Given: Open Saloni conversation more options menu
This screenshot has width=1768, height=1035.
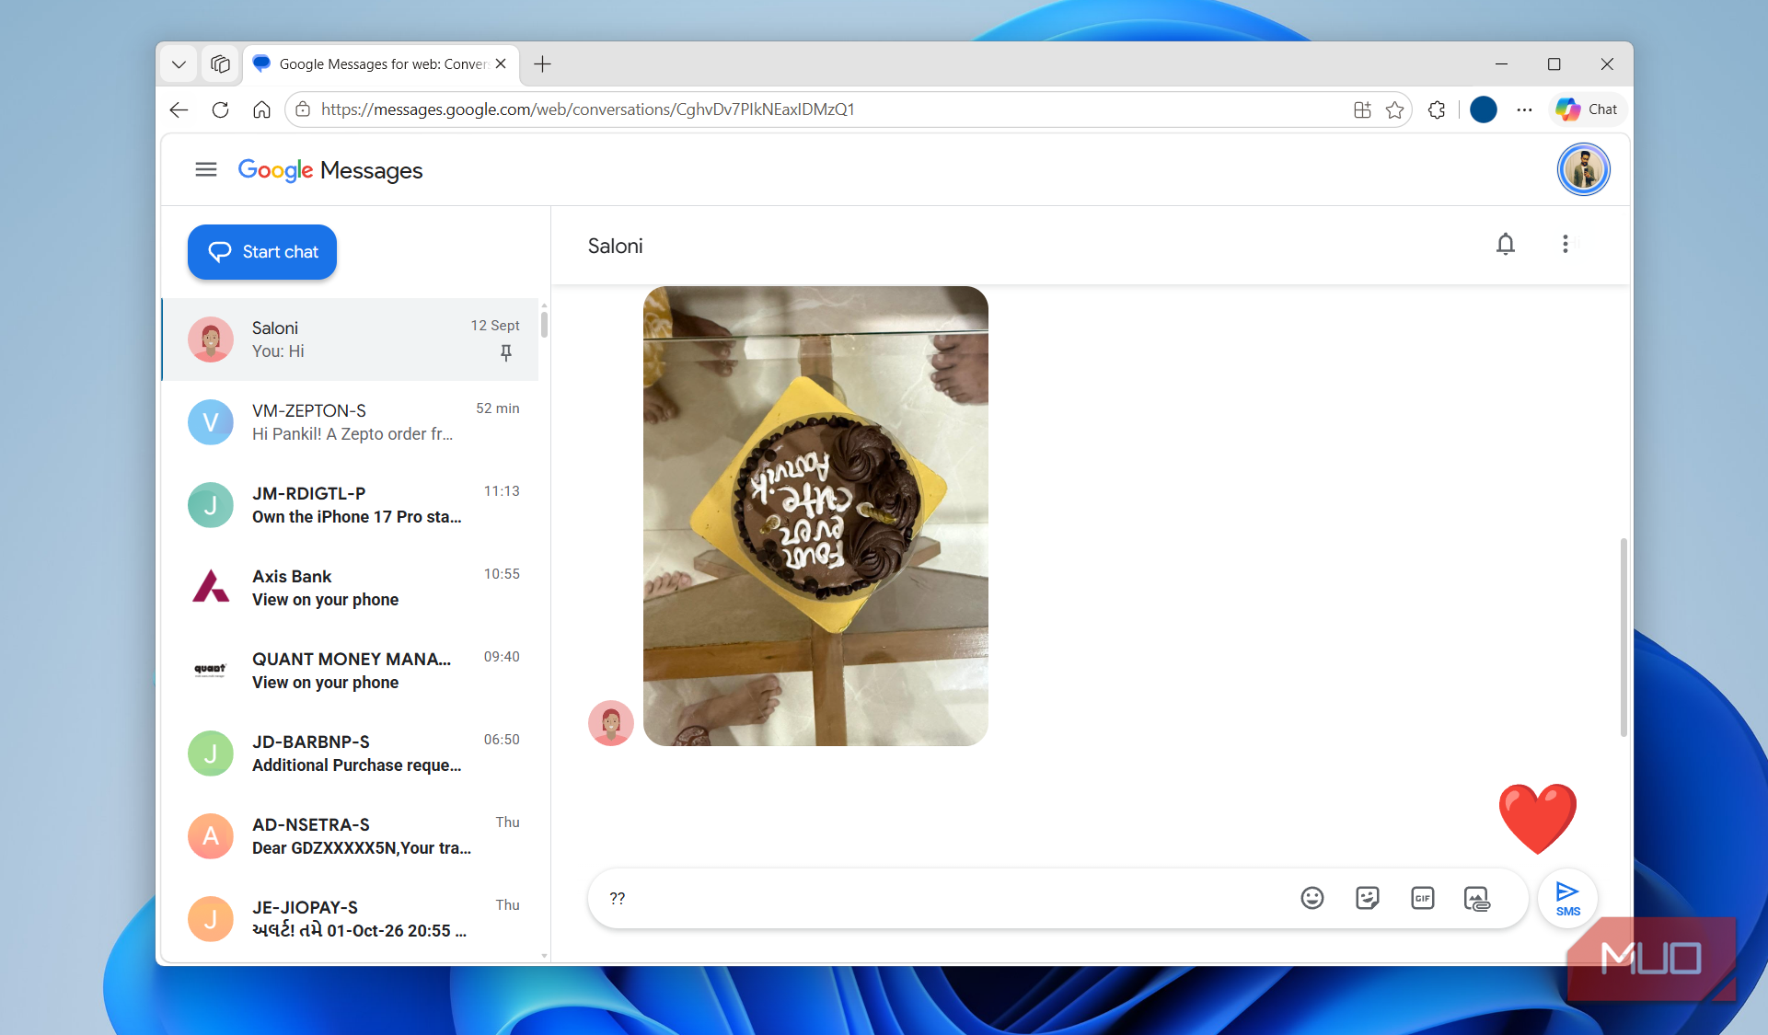Looking at the screenshot, I should 1565,245.
